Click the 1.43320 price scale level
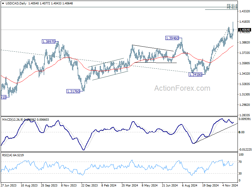Image resolution: width=252 pixels, height=189 pixels. pyautogui.click(x=245, y=11)
